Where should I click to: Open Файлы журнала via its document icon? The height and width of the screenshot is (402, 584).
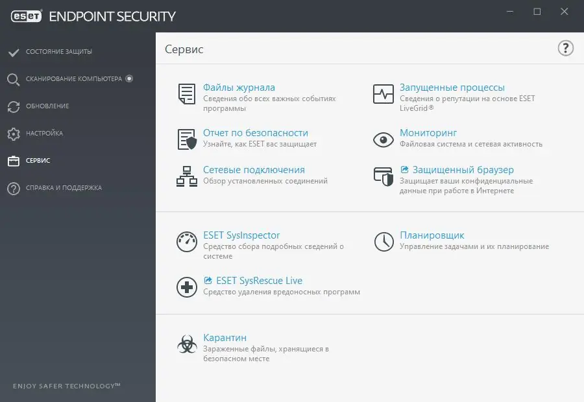point(186,94)
